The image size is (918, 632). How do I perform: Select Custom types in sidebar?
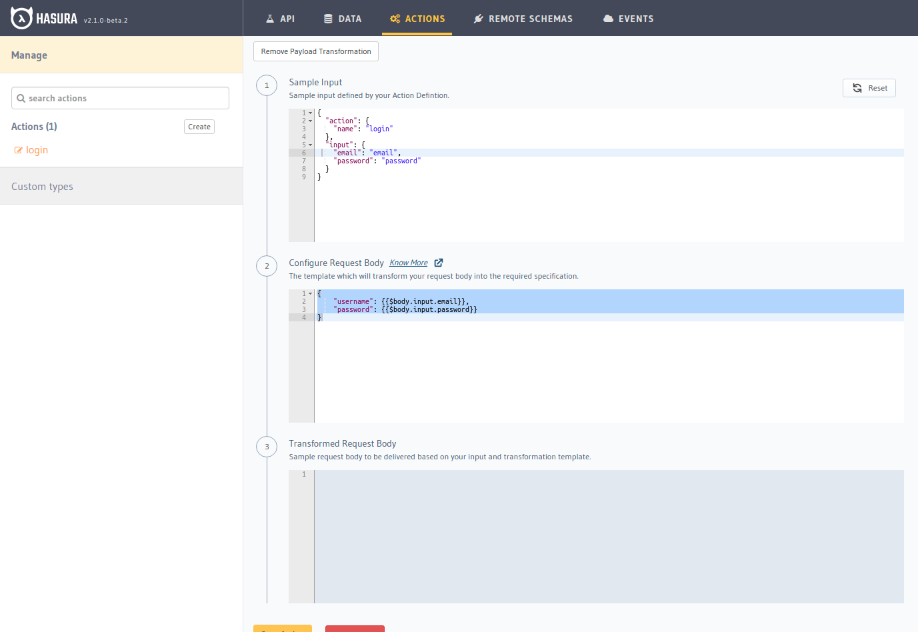pos(121,186)
